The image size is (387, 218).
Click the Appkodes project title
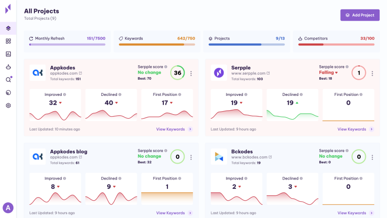pos(63,68)
